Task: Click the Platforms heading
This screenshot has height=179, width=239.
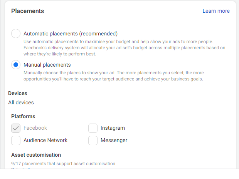Action: click(23, 116)
